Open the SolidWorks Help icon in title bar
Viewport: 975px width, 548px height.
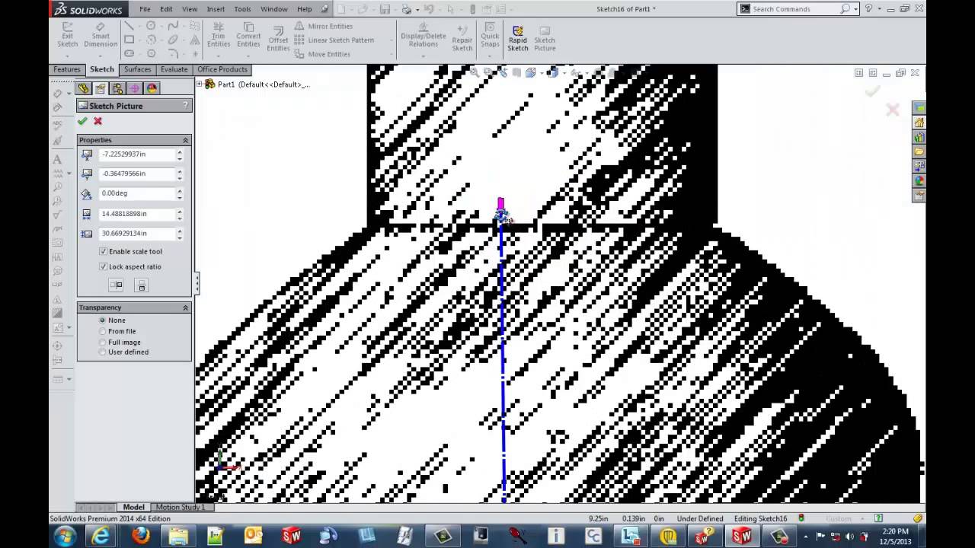click(x=868, y=8)
